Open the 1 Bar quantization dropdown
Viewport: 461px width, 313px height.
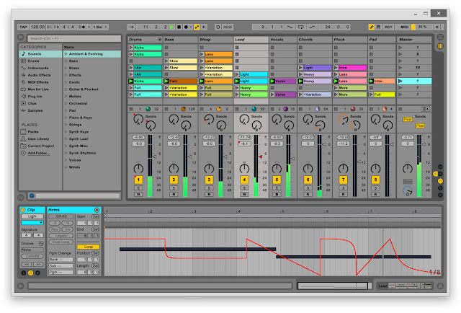pyautogui.click(x=100, y=27)
